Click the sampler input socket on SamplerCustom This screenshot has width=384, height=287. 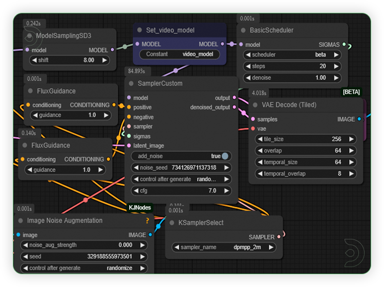pyautogui.click(x=129, y=126)
